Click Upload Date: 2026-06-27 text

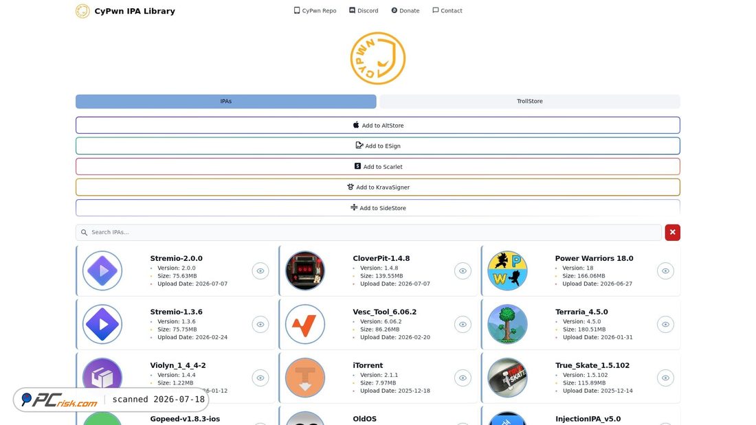coord(597,284)
